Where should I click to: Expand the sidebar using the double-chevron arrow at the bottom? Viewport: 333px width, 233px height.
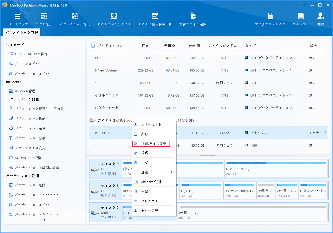pyautogui.click(x=44, y=220)
